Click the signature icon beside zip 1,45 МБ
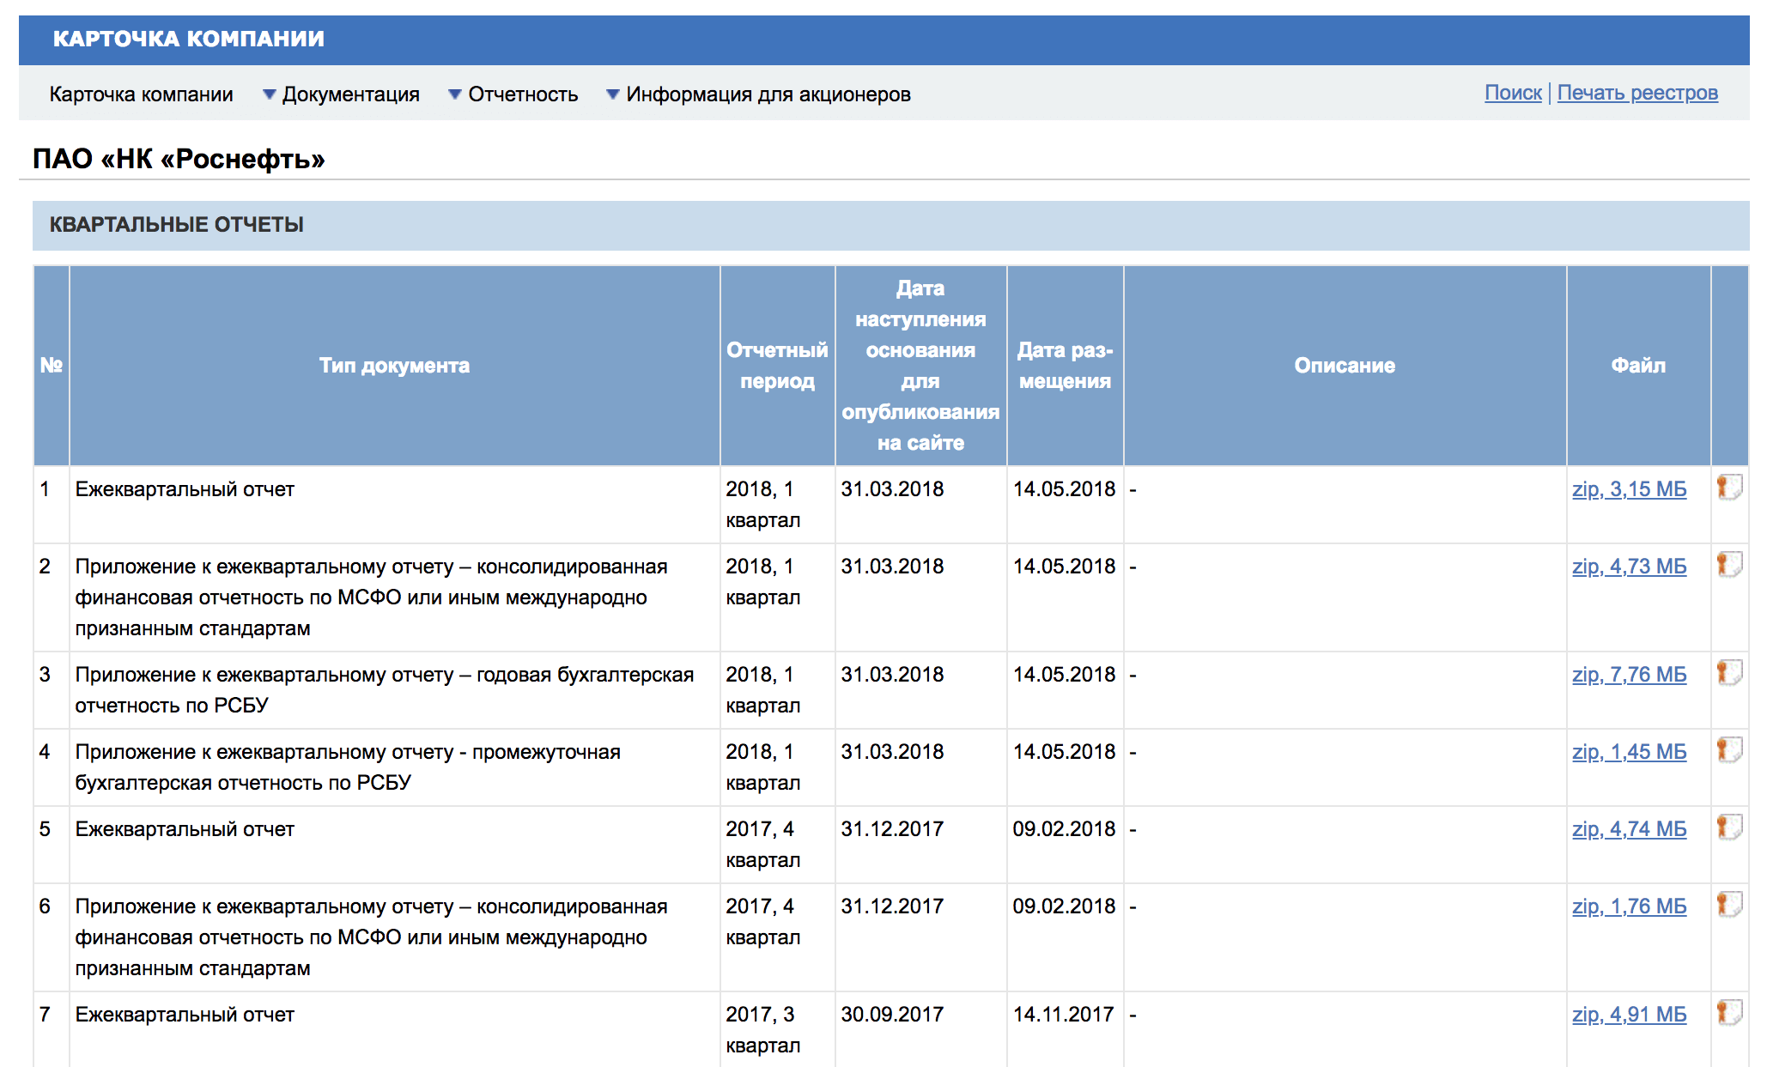The height and width of the screenshot is (1067, 1767). [1729, 750]
